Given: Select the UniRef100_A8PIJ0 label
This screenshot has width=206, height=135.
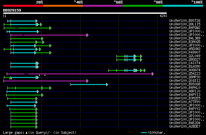Looking at the screenshot, I should (x=185, y=91).
